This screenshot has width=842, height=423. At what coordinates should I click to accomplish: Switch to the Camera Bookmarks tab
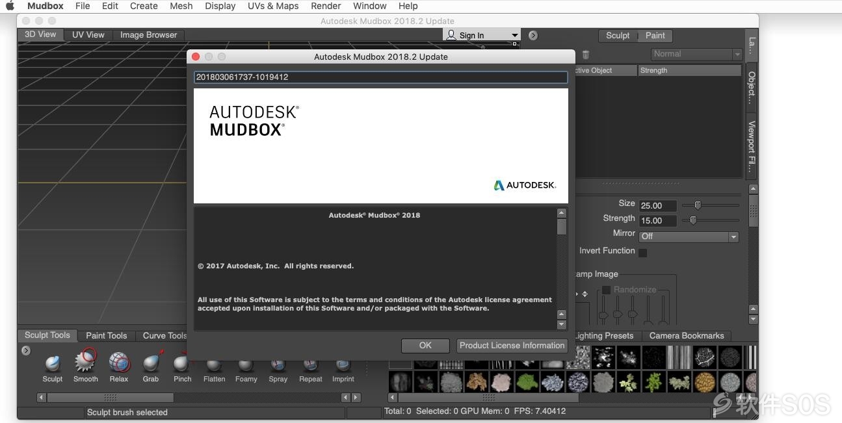[687, 336]
